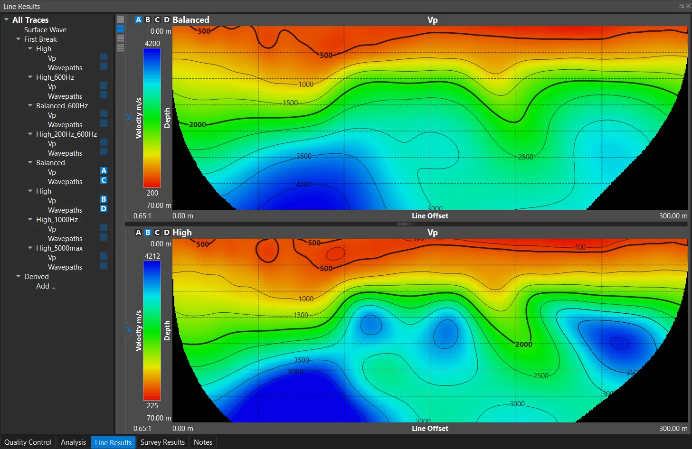This screenshot has height=449, width=692.
Task: Collapse the All Traces tree node
Action: [7, 20]
